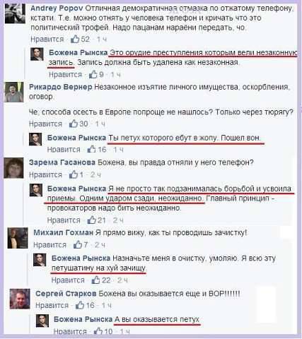Click thumbs-up icon with 9 likes
This screenshot has width=302, height=339.
(x=93, y=74)
